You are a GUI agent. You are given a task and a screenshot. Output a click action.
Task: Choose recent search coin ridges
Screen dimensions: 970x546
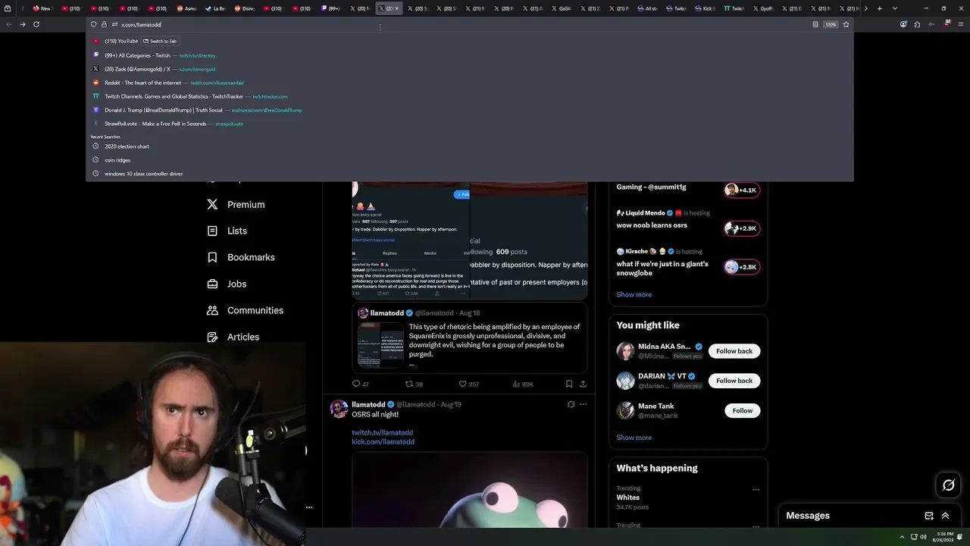469,160
